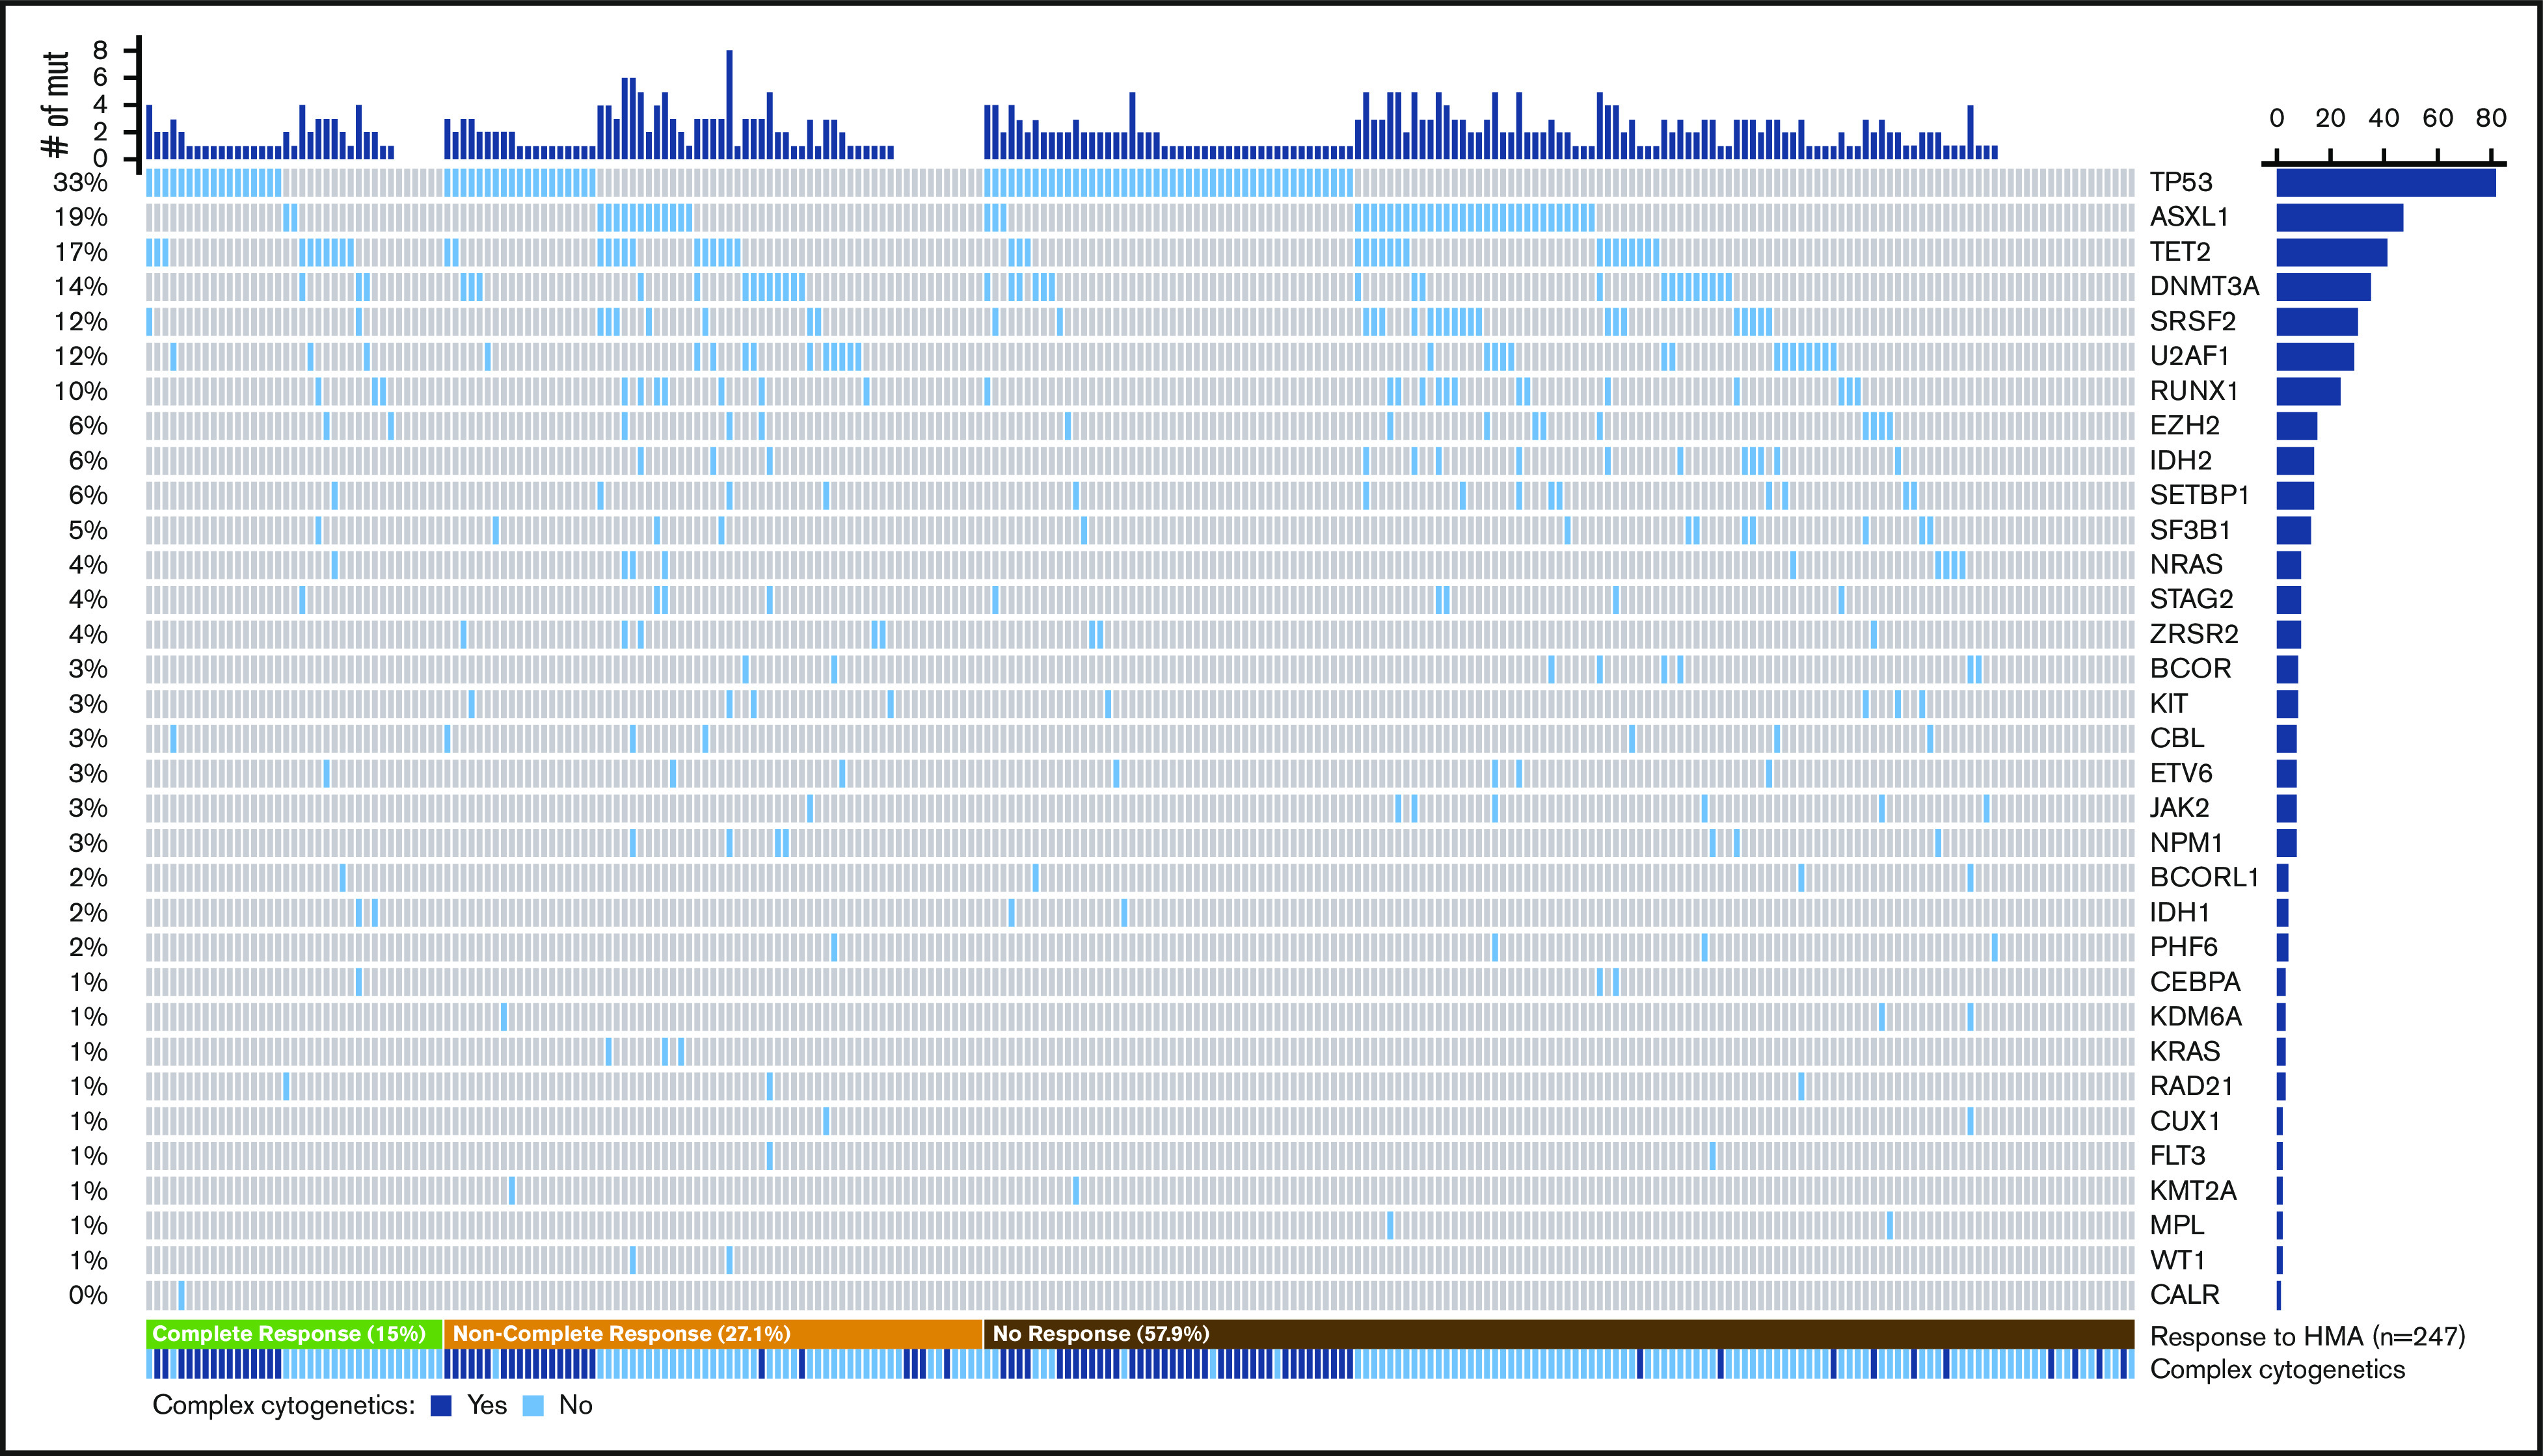2543x1456 pixels.
Task: Select the JAK2 gene label
Action: point(2180,808)
